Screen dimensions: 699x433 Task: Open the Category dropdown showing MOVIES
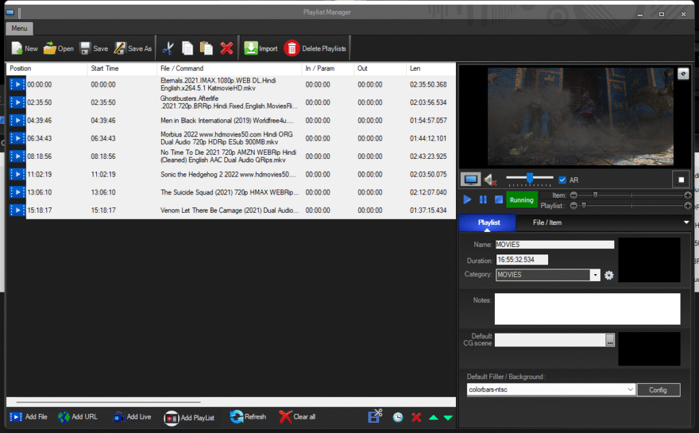(597, 275)
